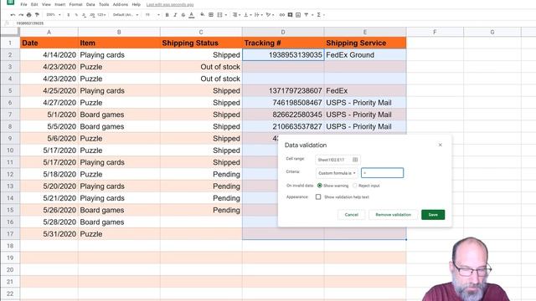Open horizontal align options
Image resolution: width=536 pixels, height=301 pixels.
pyautogui.click(x=236, y=15)
